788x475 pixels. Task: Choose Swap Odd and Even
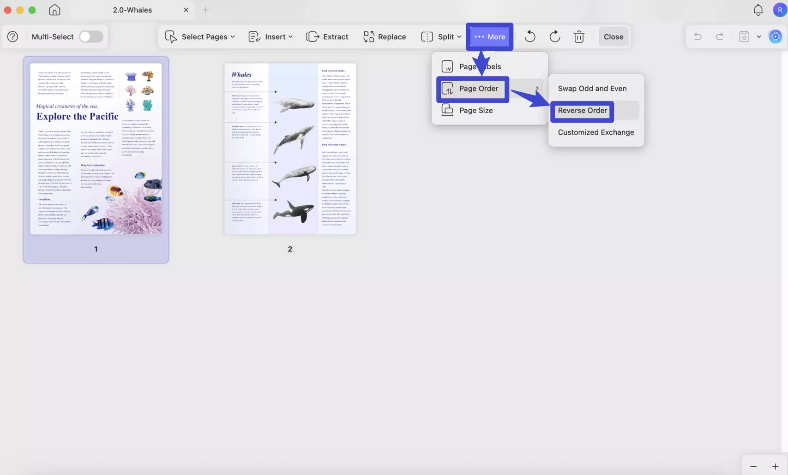(x=592, y=89)
